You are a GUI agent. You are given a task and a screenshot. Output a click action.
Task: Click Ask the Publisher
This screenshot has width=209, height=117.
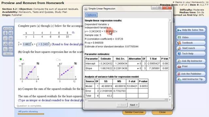coord(191,74)
